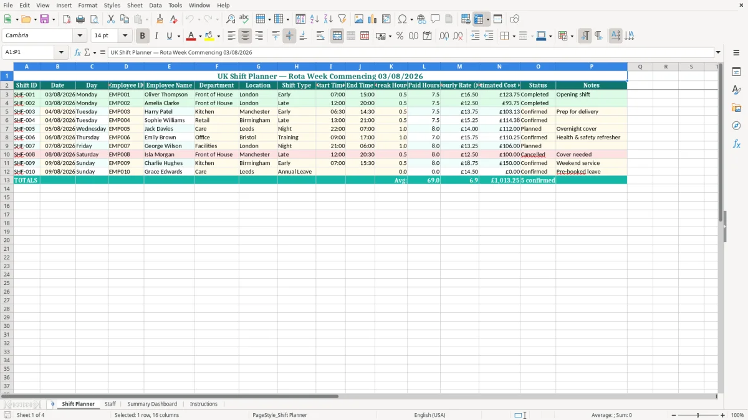
Task: Toggle Italic formatting button
Action: pyautogui.click(x=156, y=36)
